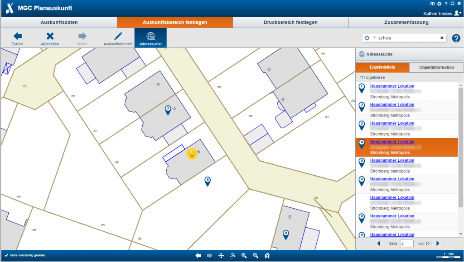Click the page number input field

tap(406, 243)
